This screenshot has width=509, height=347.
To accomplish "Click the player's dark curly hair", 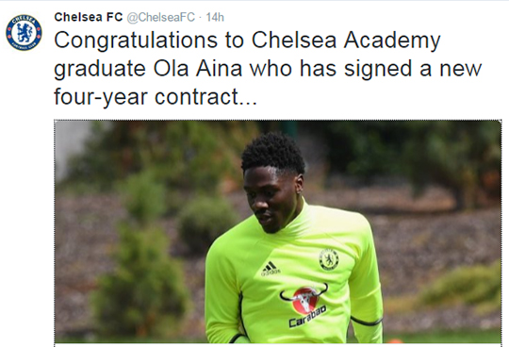I will coord(273,153).
